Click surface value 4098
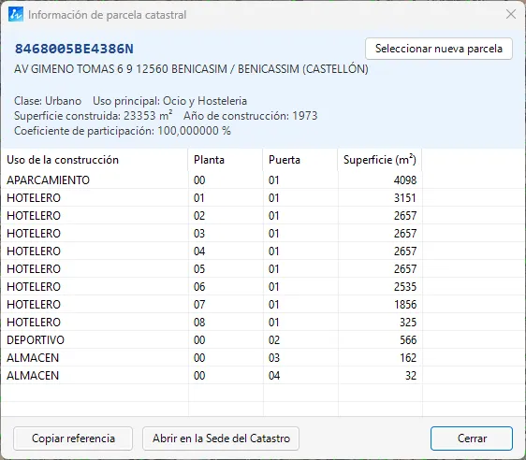The width and height of the screenshot is (526, 460). click(x=405, y=180)
